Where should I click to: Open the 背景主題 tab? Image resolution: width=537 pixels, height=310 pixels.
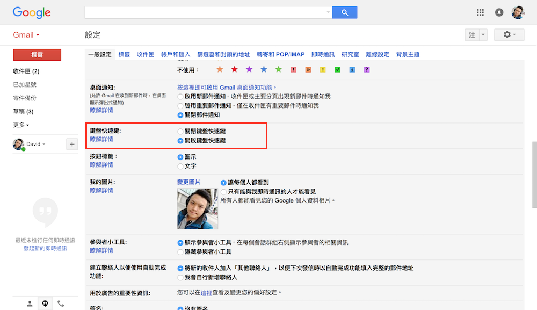click(x=408, y=54)
